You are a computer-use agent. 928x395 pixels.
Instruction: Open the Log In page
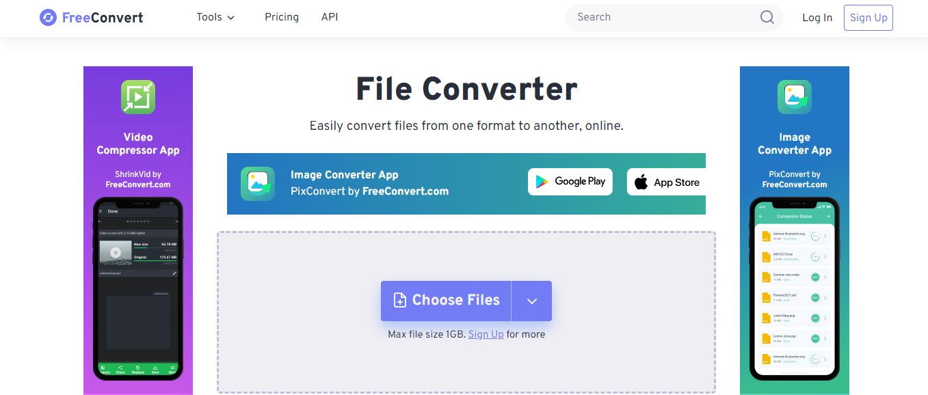(817, 18)
